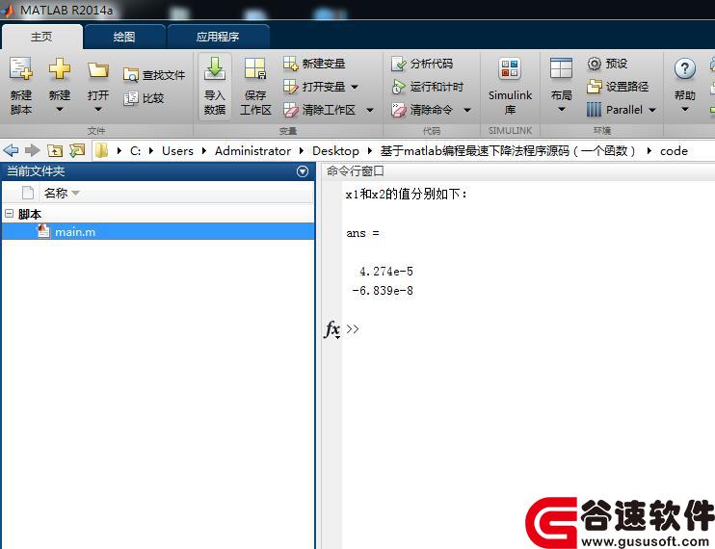Image resolution: width=715 pixels, height=549 pixels.
Task: Click the Current Folder (当前文件夹) panel title
Action: coord(36,171)
